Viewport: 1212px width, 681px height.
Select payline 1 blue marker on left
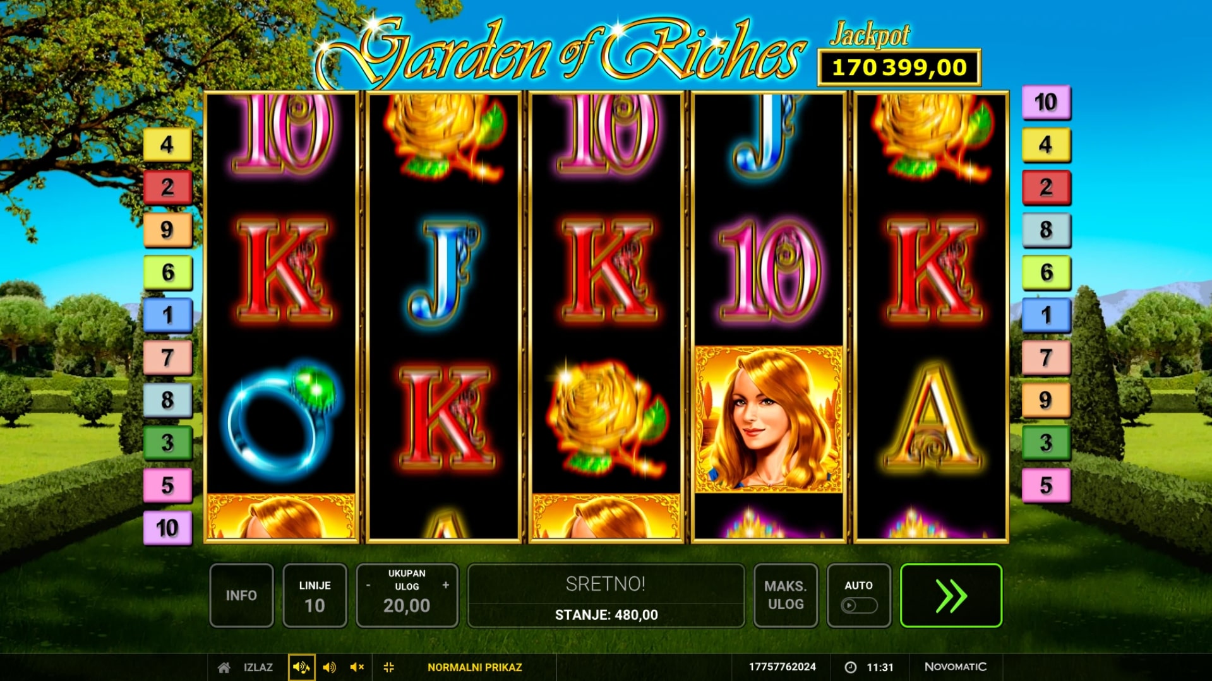pos(167,315)
